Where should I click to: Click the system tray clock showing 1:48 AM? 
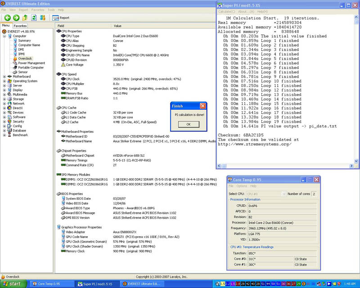pyautogui.click(x=350, y=284)
